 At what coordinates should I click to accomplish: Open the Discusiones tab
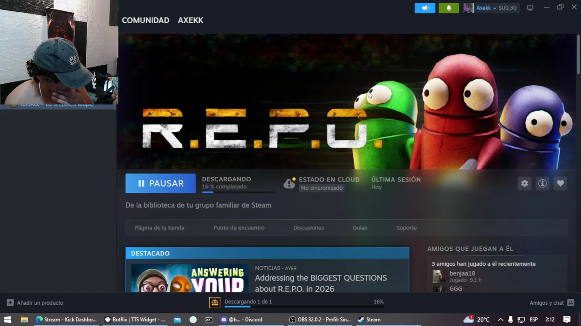[309, 228]
